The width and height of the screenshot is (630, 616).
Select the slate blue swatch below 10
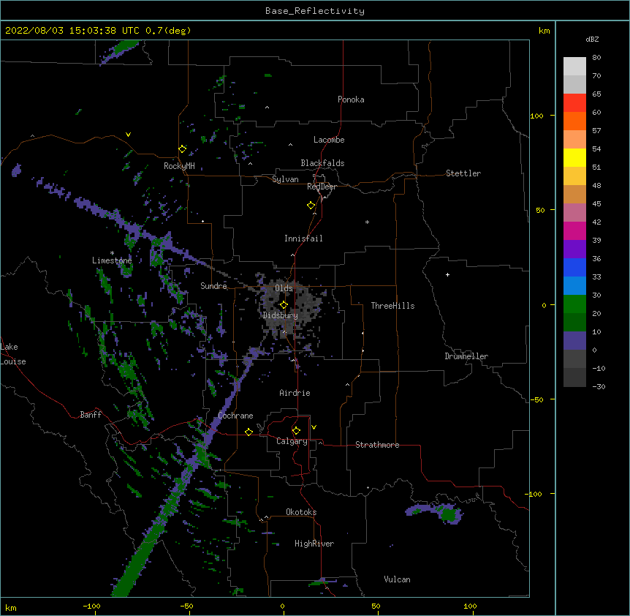pyautogui.click(x=574, y=341)
